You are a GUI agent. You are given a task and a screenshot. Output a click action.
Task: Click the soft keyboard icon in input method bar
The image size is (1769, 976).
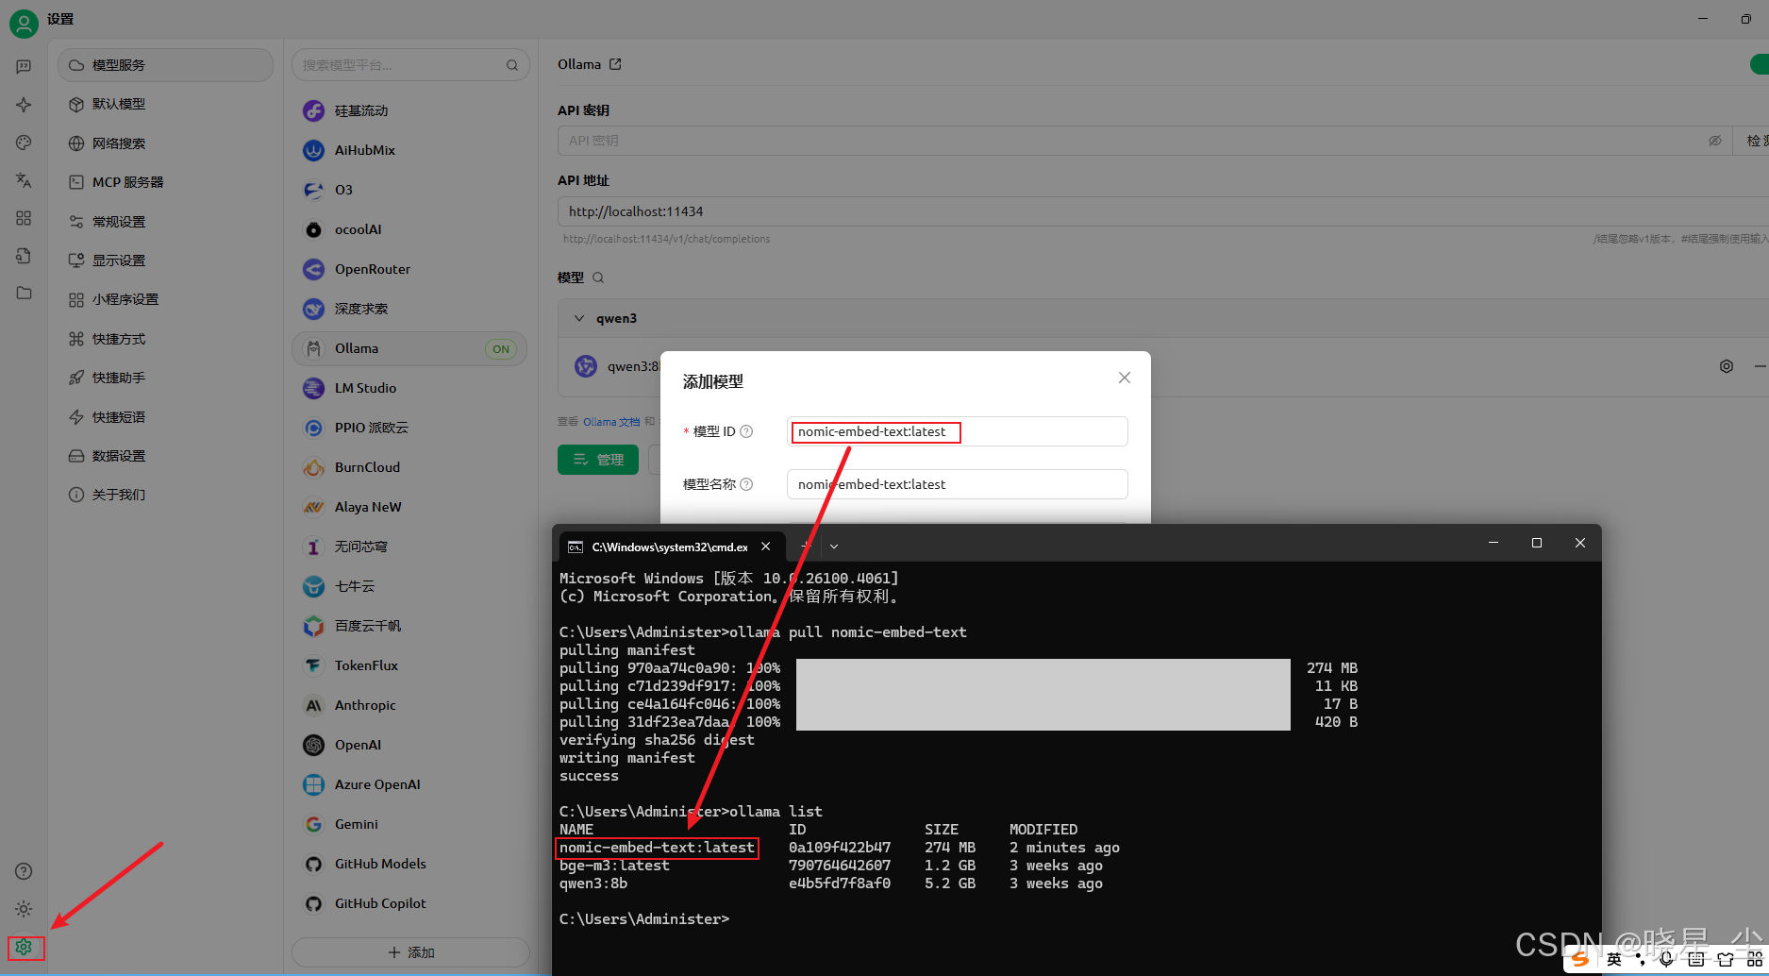click(1695, 960)
